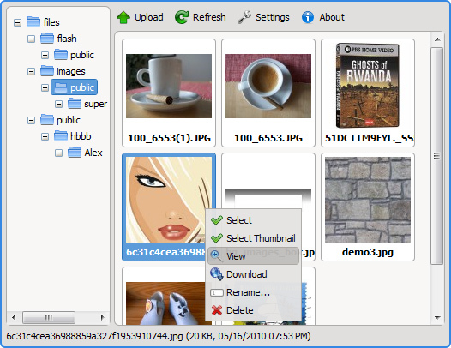The width and height of the screenshot is (451, 348).
Task: Click the red X Delete icon
Action: (x=217, y=310)
